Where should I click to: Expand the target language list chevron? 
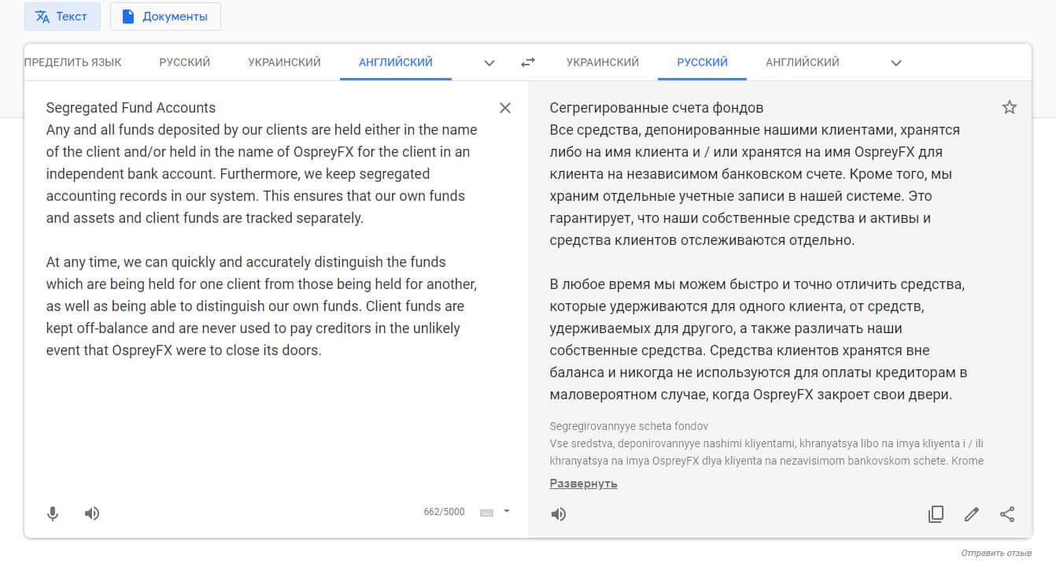coord(895,63)
